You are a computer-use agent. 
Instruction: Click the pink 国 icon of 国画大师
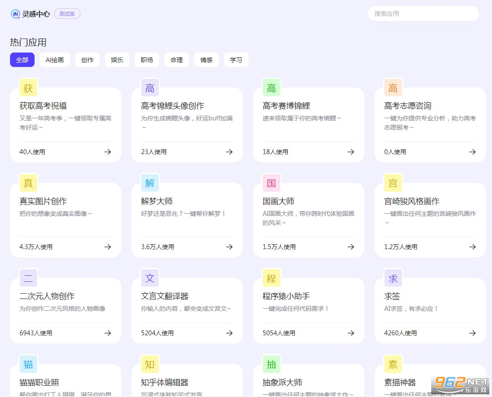(x=272, y=183)
